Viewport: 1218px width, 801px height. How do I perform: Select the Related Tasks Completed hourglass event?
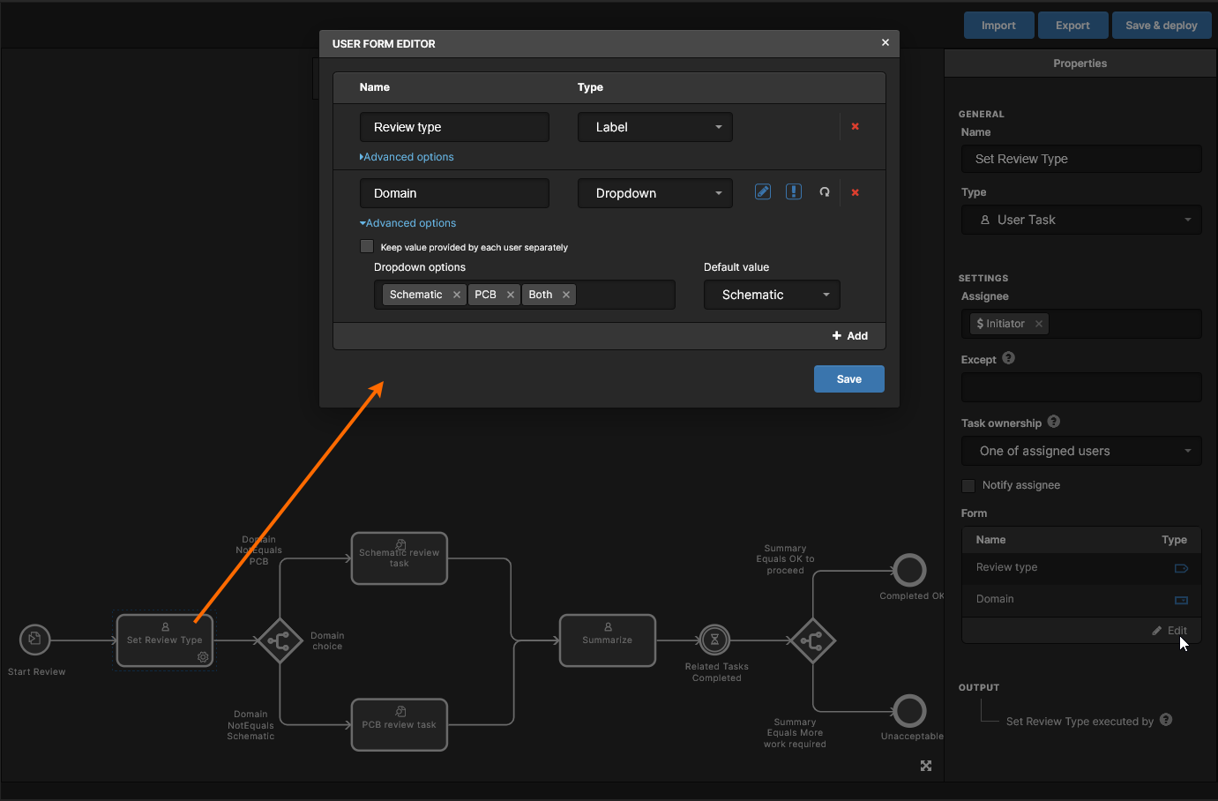(714, 640)
